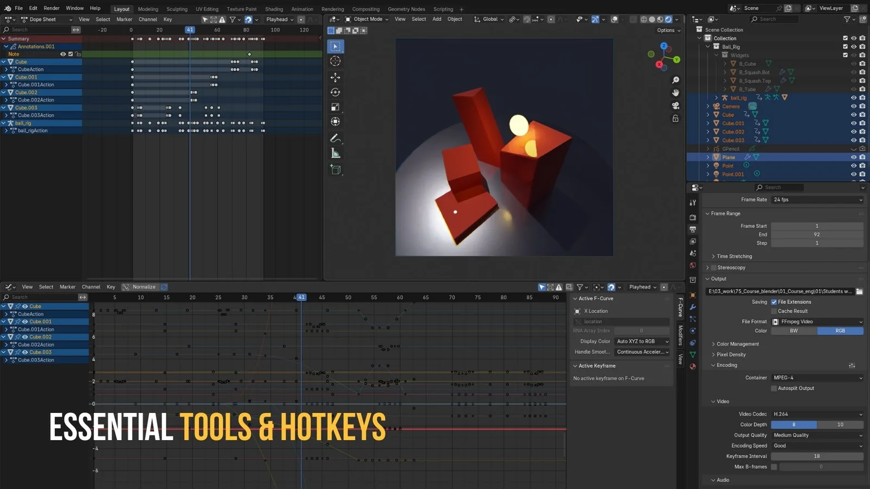Select the Move tool in the viewport toolbar

pos(335,77)
